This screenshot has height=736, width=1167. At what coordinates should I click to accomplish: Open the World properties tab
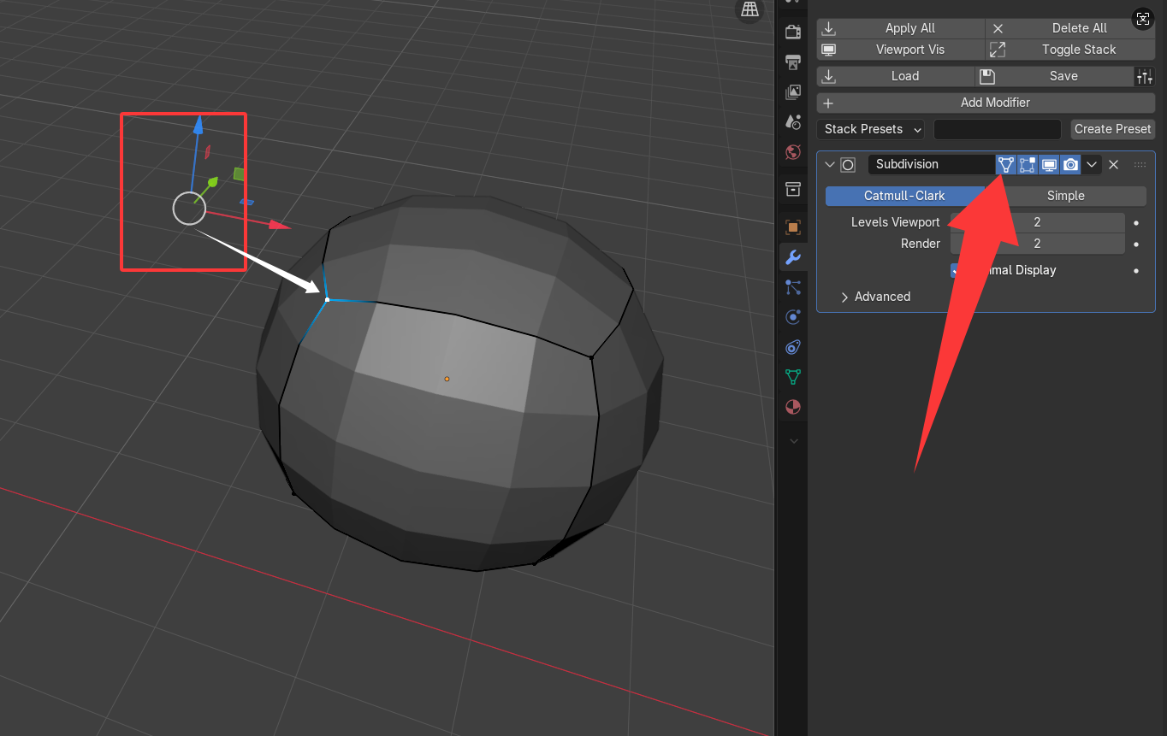(793, 152)
